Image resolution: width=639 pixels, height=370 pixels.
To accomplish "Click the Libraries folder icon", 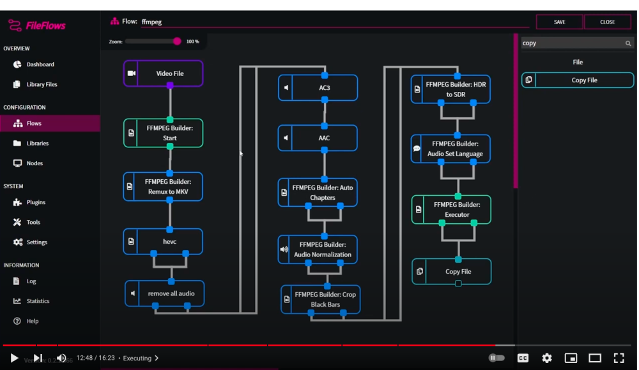I will [x=17, y=144].
